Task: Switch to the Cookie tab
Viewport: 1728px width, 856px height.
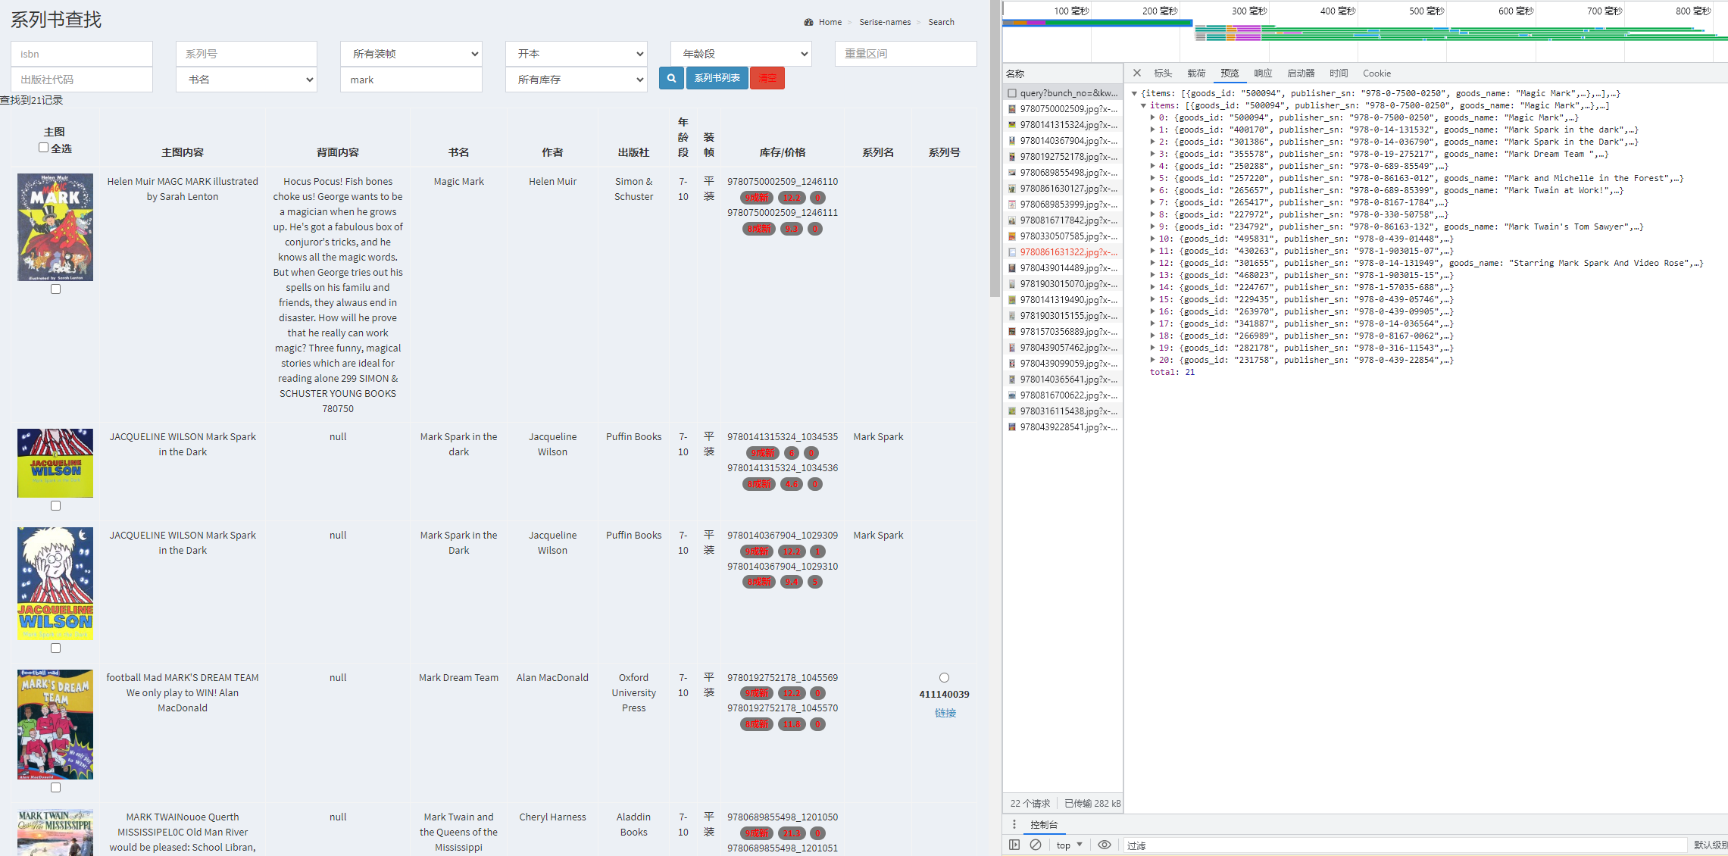Action: pos(1376,73)
